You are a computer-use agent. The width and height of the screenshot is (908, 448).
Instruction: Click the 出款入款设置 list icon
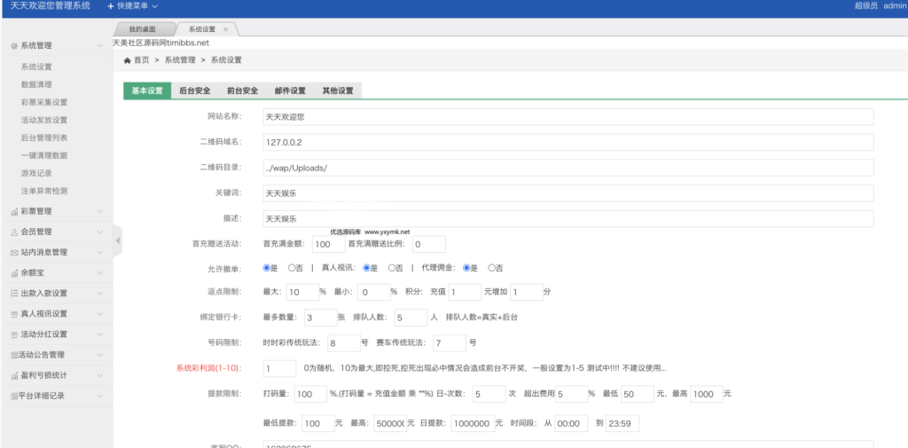(x=14, y=294)
